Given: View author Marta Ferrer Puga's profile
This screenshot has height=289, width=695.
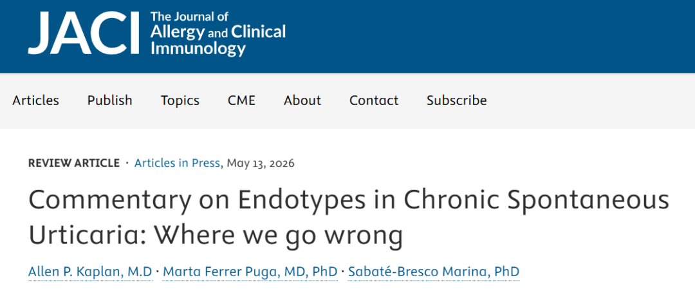Looking at the screenshot, I should tap(250, 272).
